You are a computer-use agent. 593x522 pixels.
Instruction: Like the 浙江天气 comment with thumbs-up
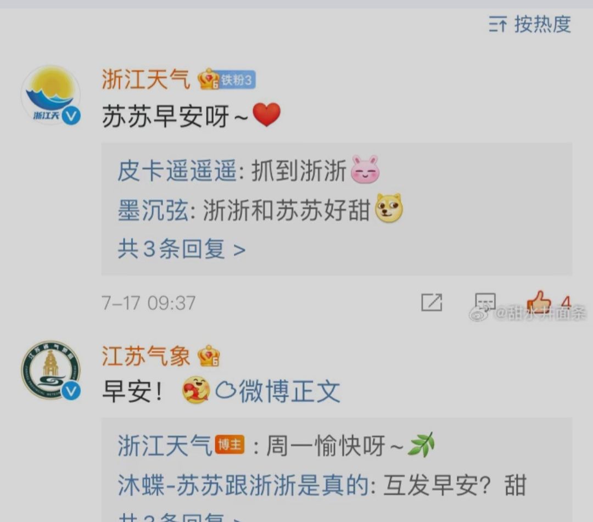539,301
